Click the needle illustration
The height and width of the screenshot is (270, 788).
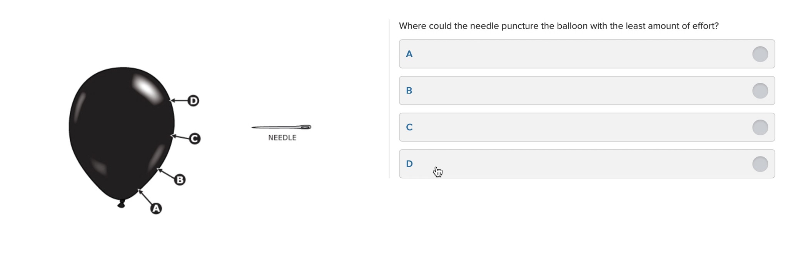[x=281, y=127]
